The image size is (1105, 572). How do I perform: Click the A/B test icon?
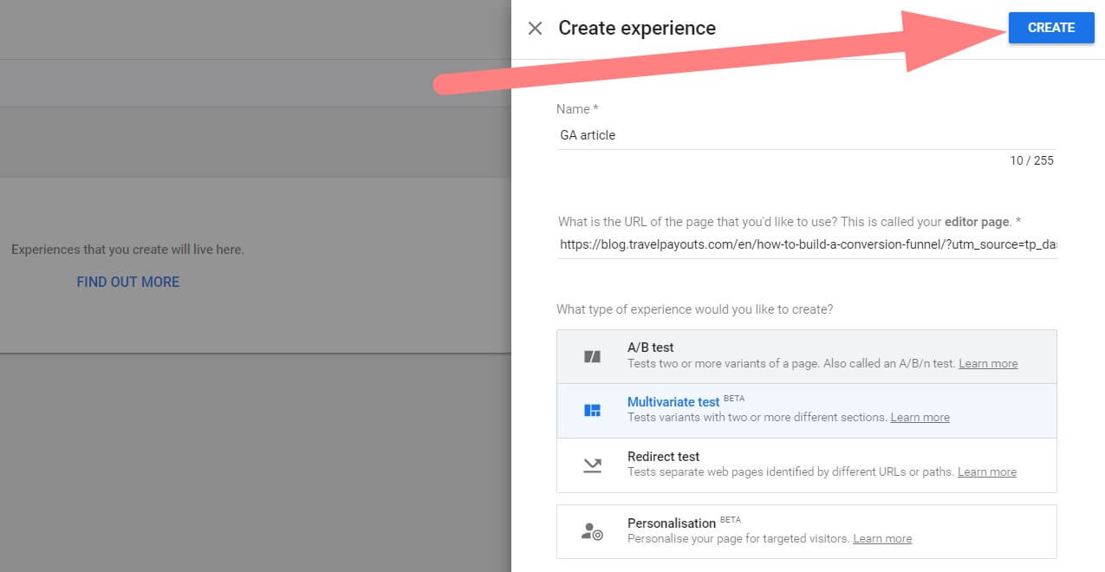pos(592,356)
